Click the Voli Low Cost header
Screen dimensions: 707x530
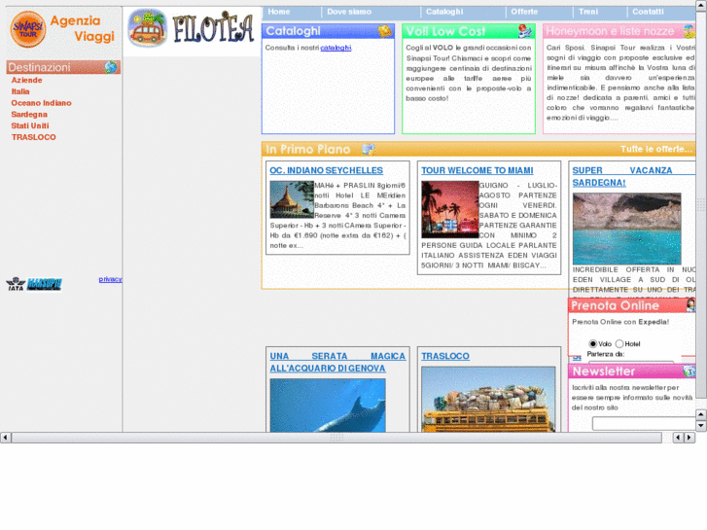(x=469, y=31)
